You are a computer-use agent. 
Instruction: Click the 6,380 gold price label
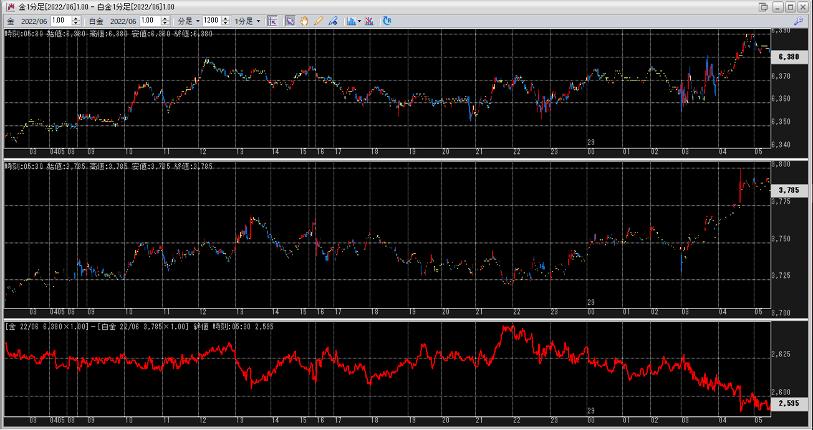pos(789,57)
